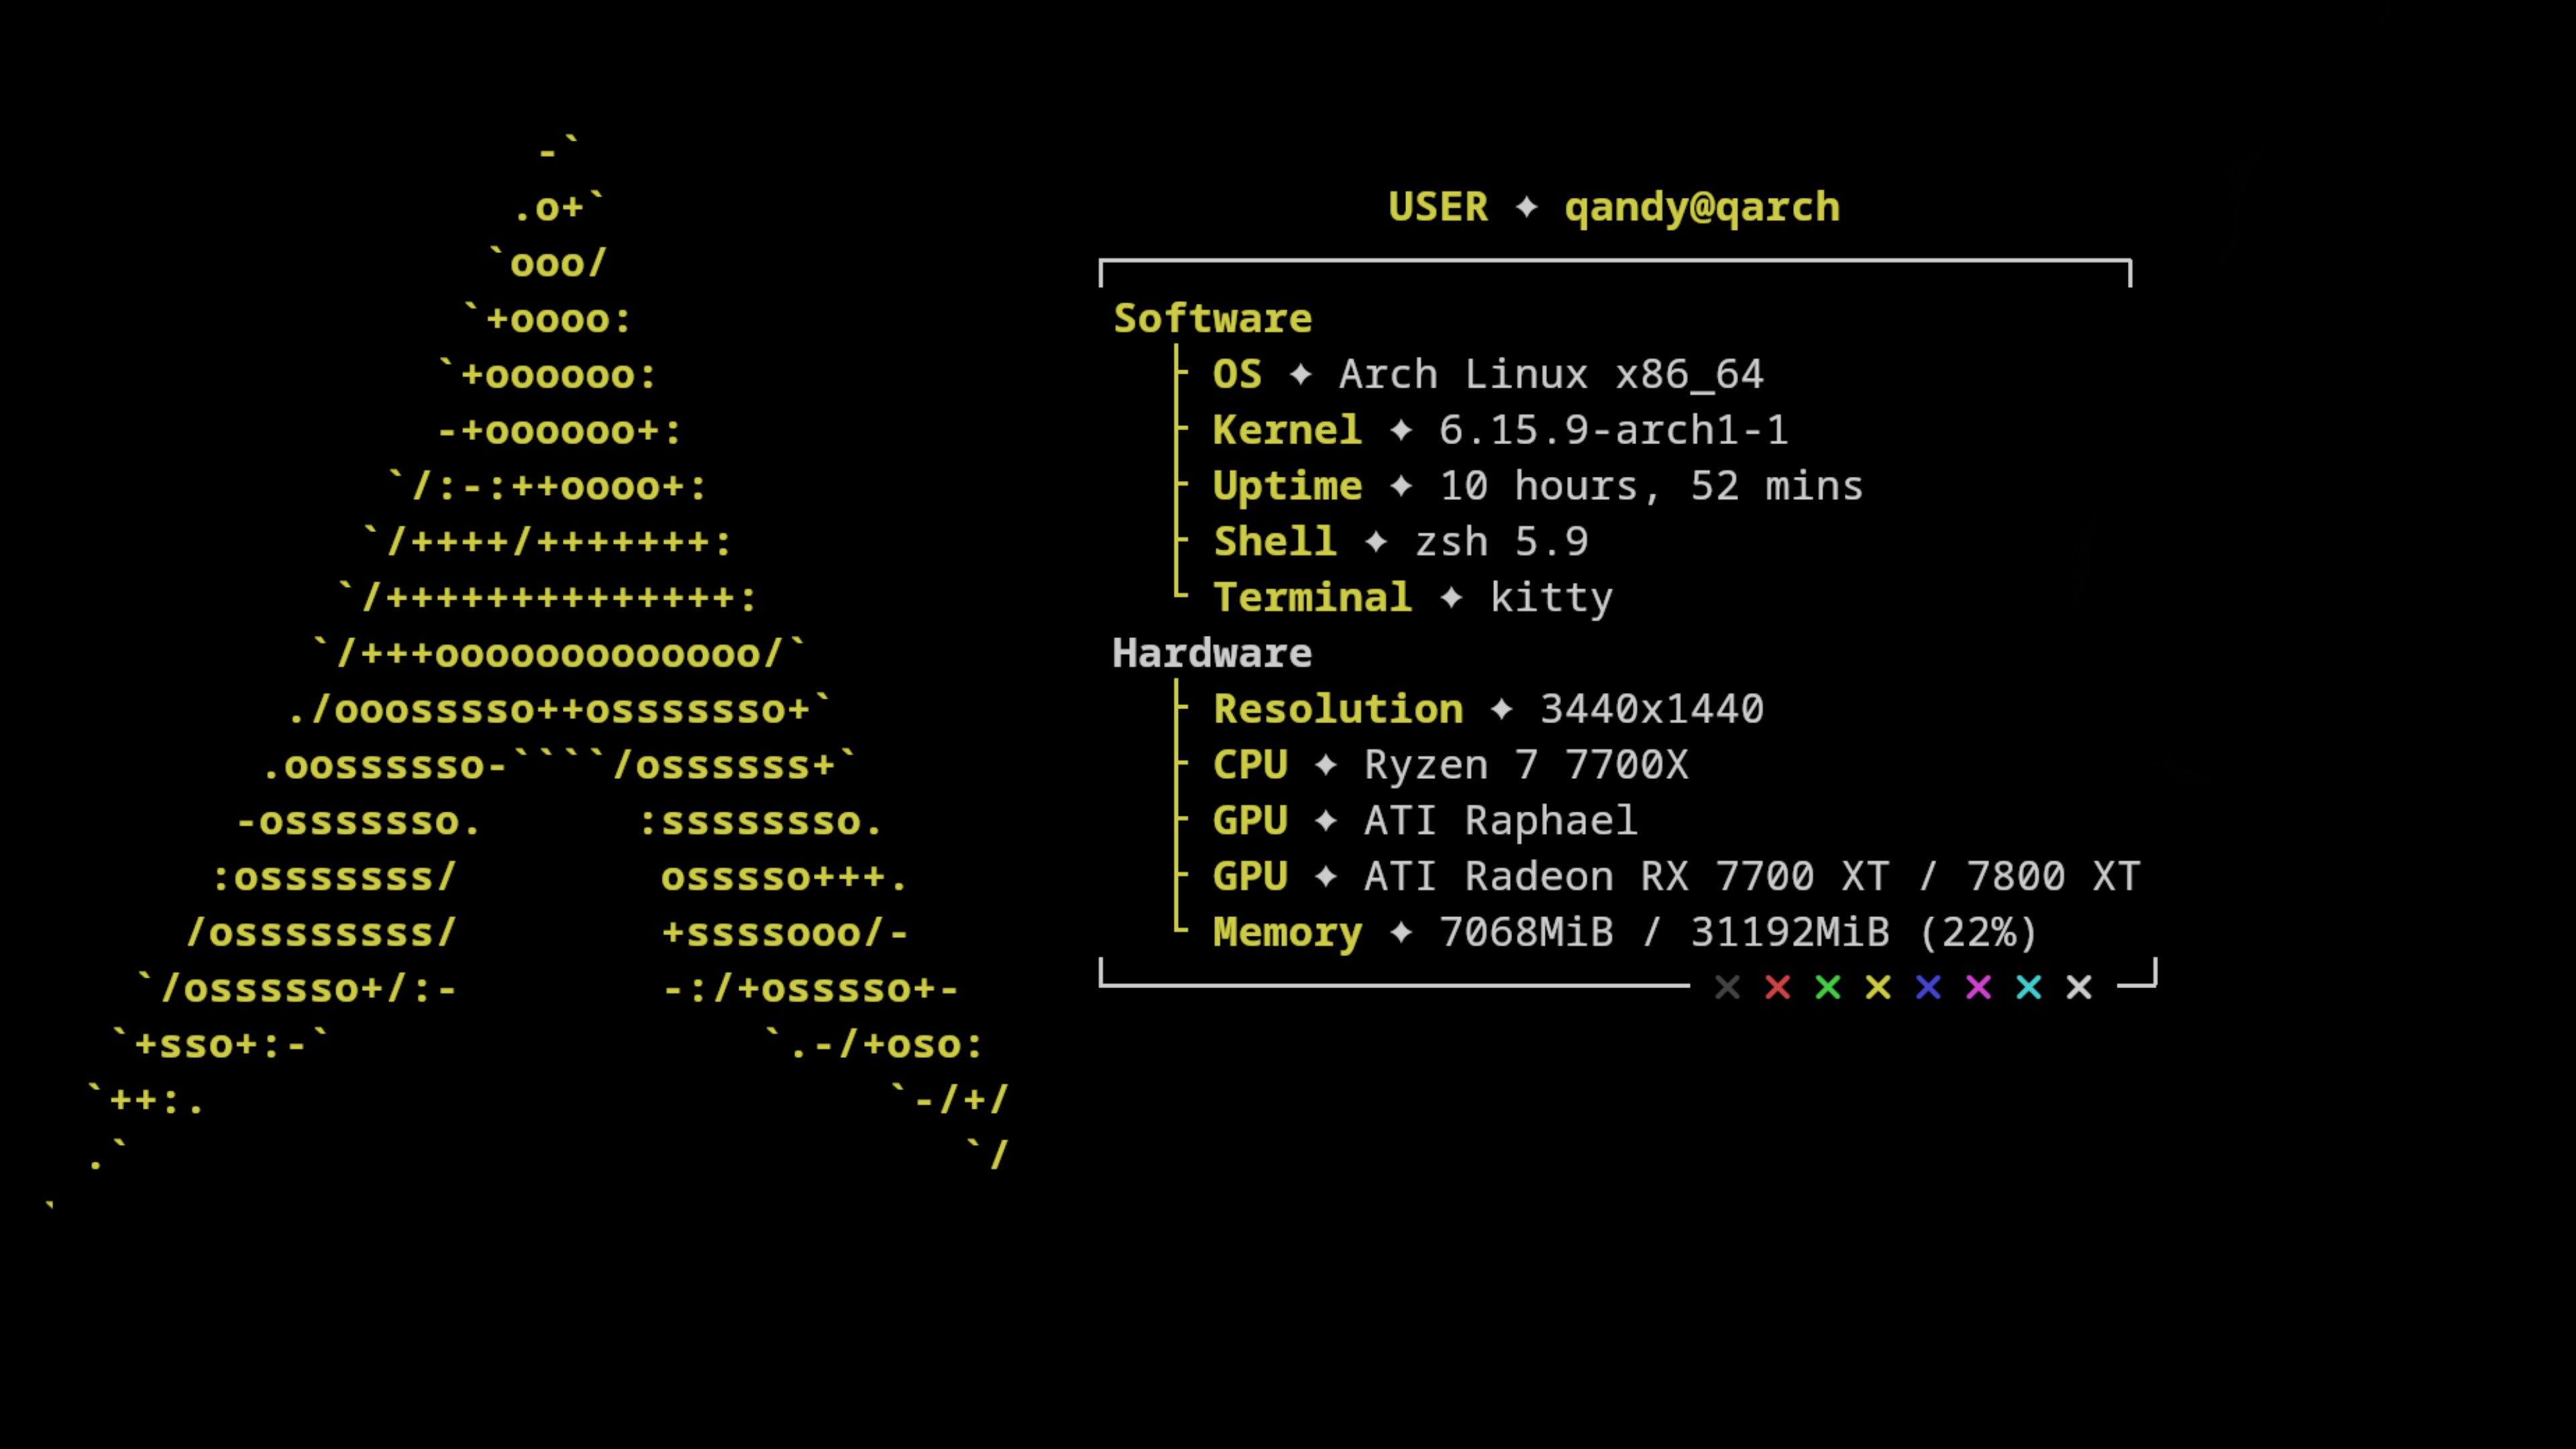The height and width of the screenshot is (1449, 2576).
Task: Select the blue X color marker
Action: coord(1928,988)
